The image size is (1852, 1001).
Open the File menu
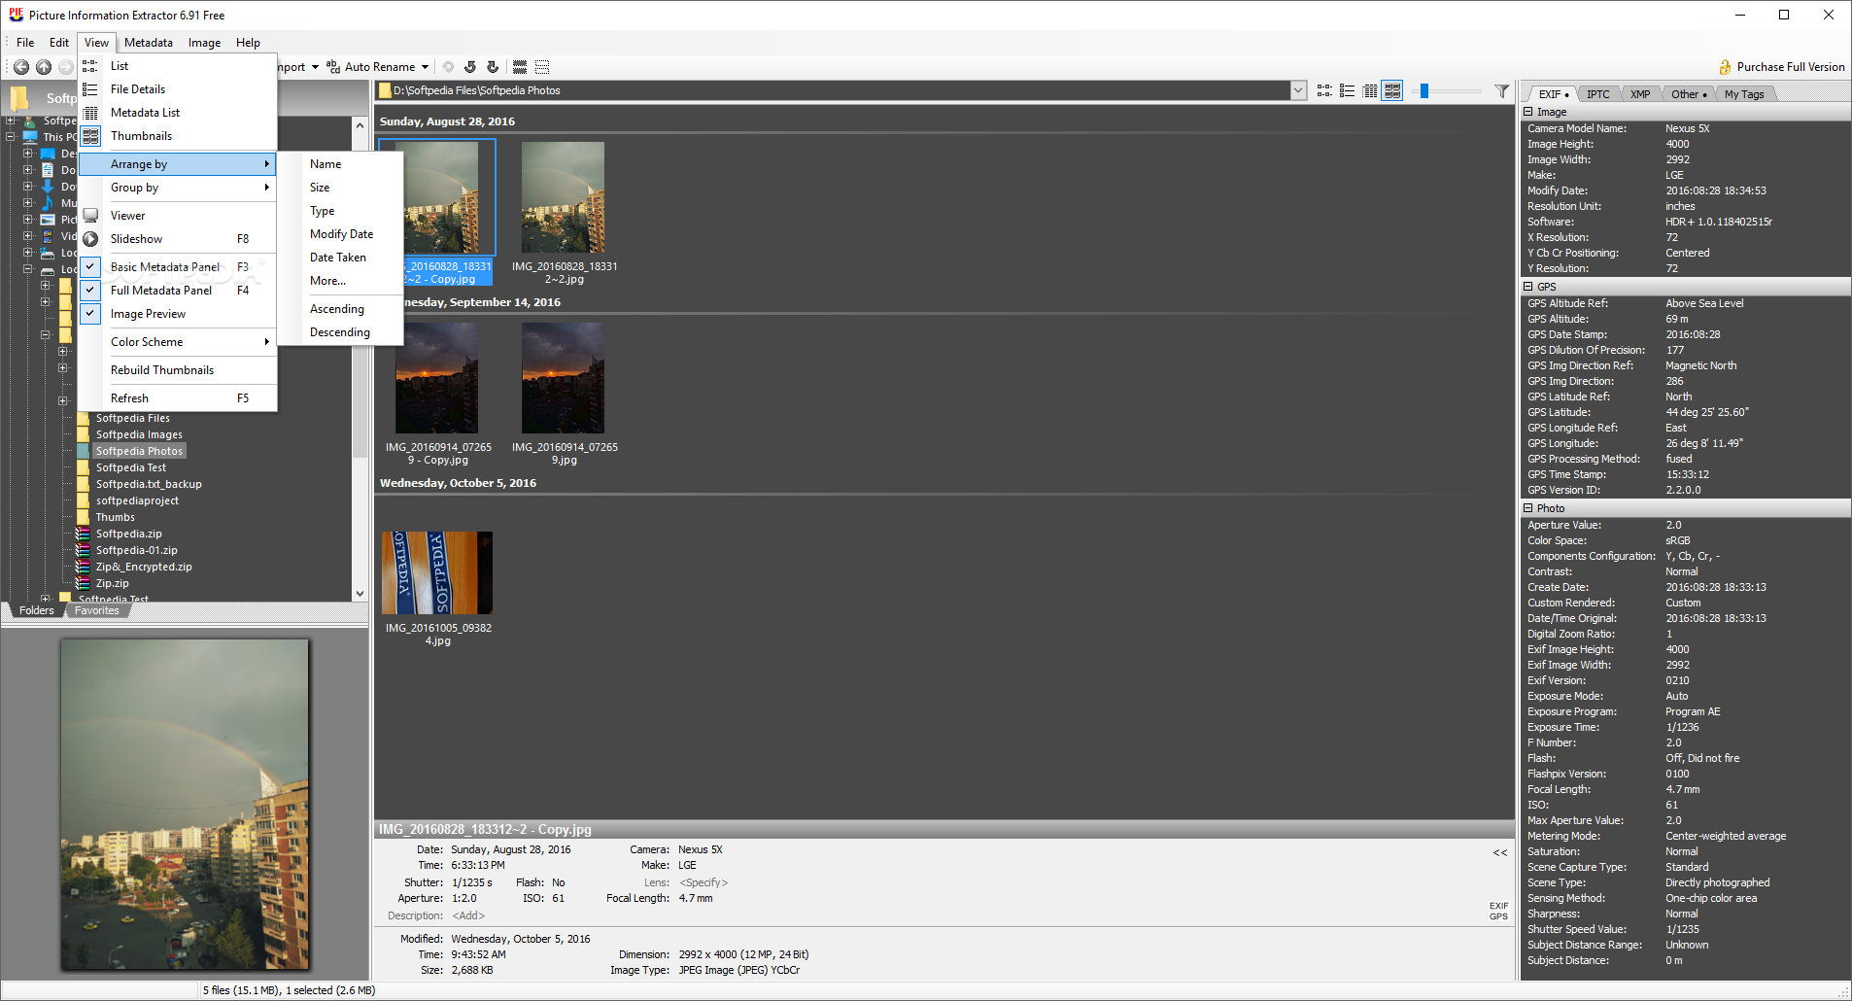[x=25, y=43]
